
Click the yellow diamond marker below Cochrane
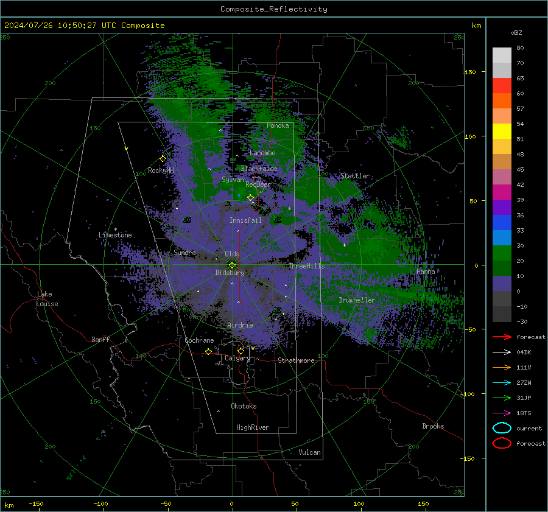(208, 351)
